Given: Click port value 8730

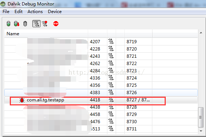Looking at the screenshot, I should 132,122.
